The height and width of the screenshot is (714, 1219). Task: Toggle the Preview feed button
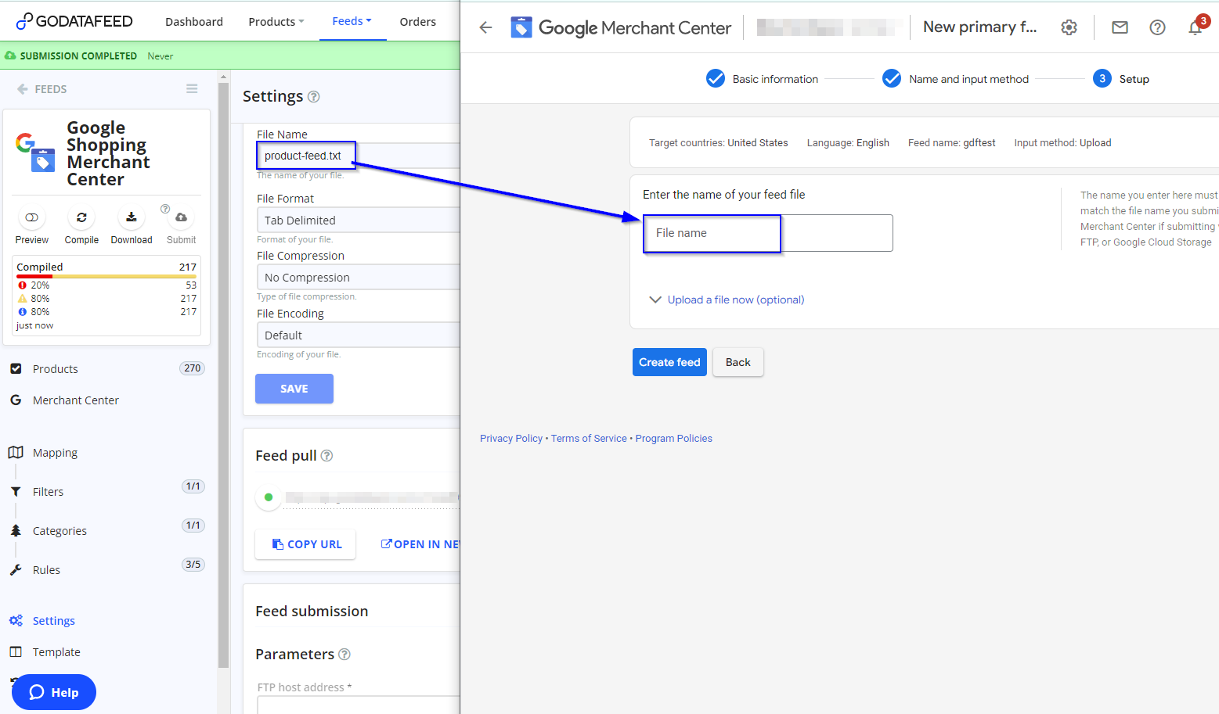pyautogui.click(x=31, y=217)
